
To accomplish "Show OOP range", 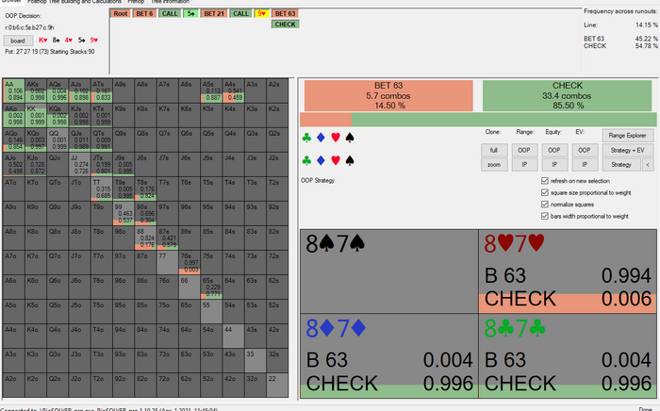I will 524,150.
